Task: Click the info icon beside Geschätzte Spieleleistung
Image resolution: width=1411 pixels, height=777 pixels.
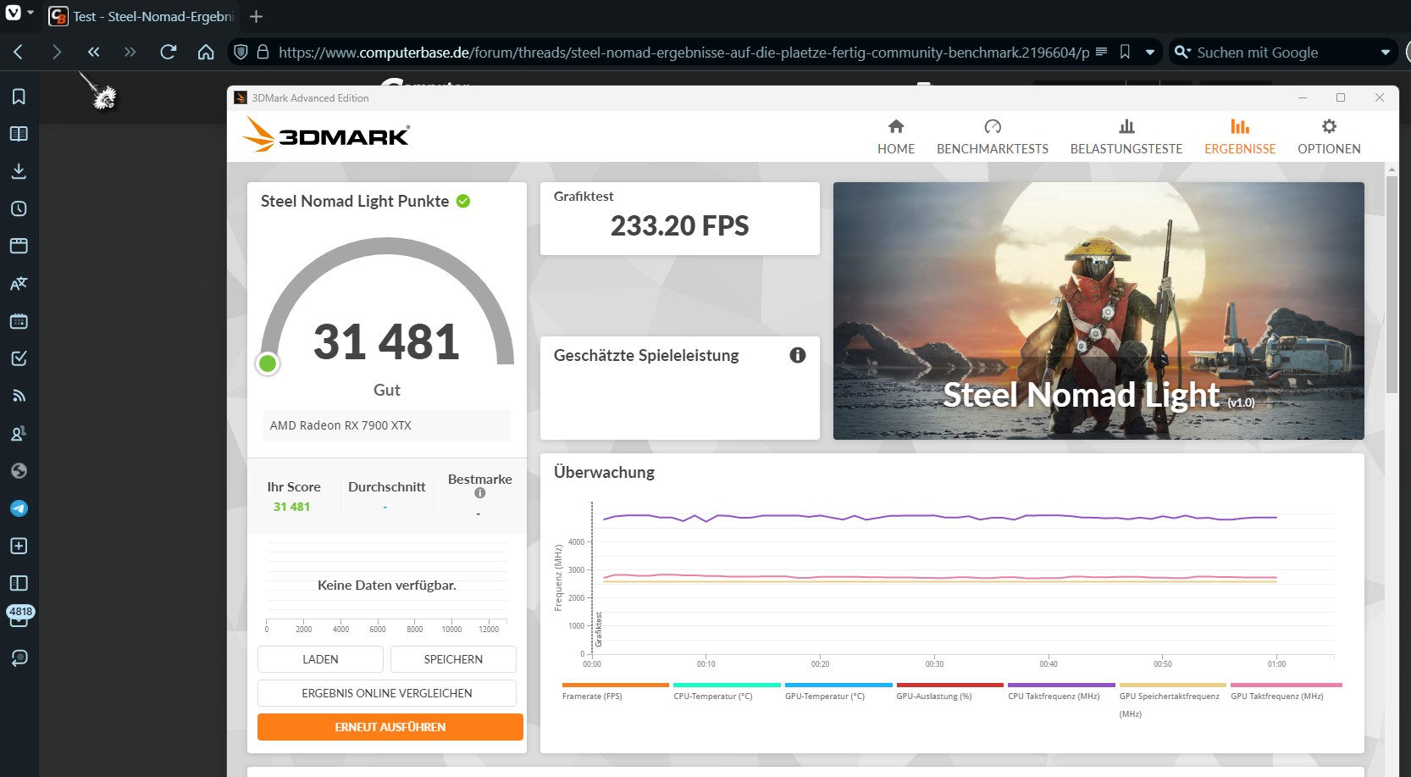Action: pos(797,355)
